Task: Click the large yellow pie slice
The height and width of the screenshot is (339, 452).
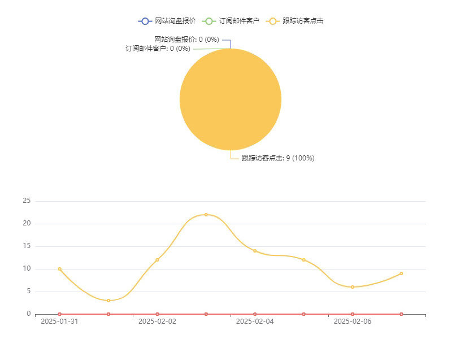Action: click(x=231, y=99)
